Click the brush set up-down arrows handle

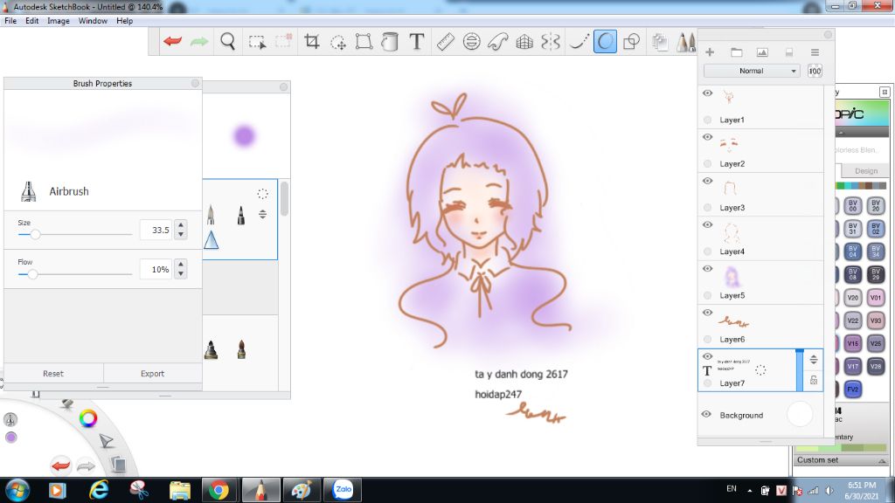pos(262,215)
